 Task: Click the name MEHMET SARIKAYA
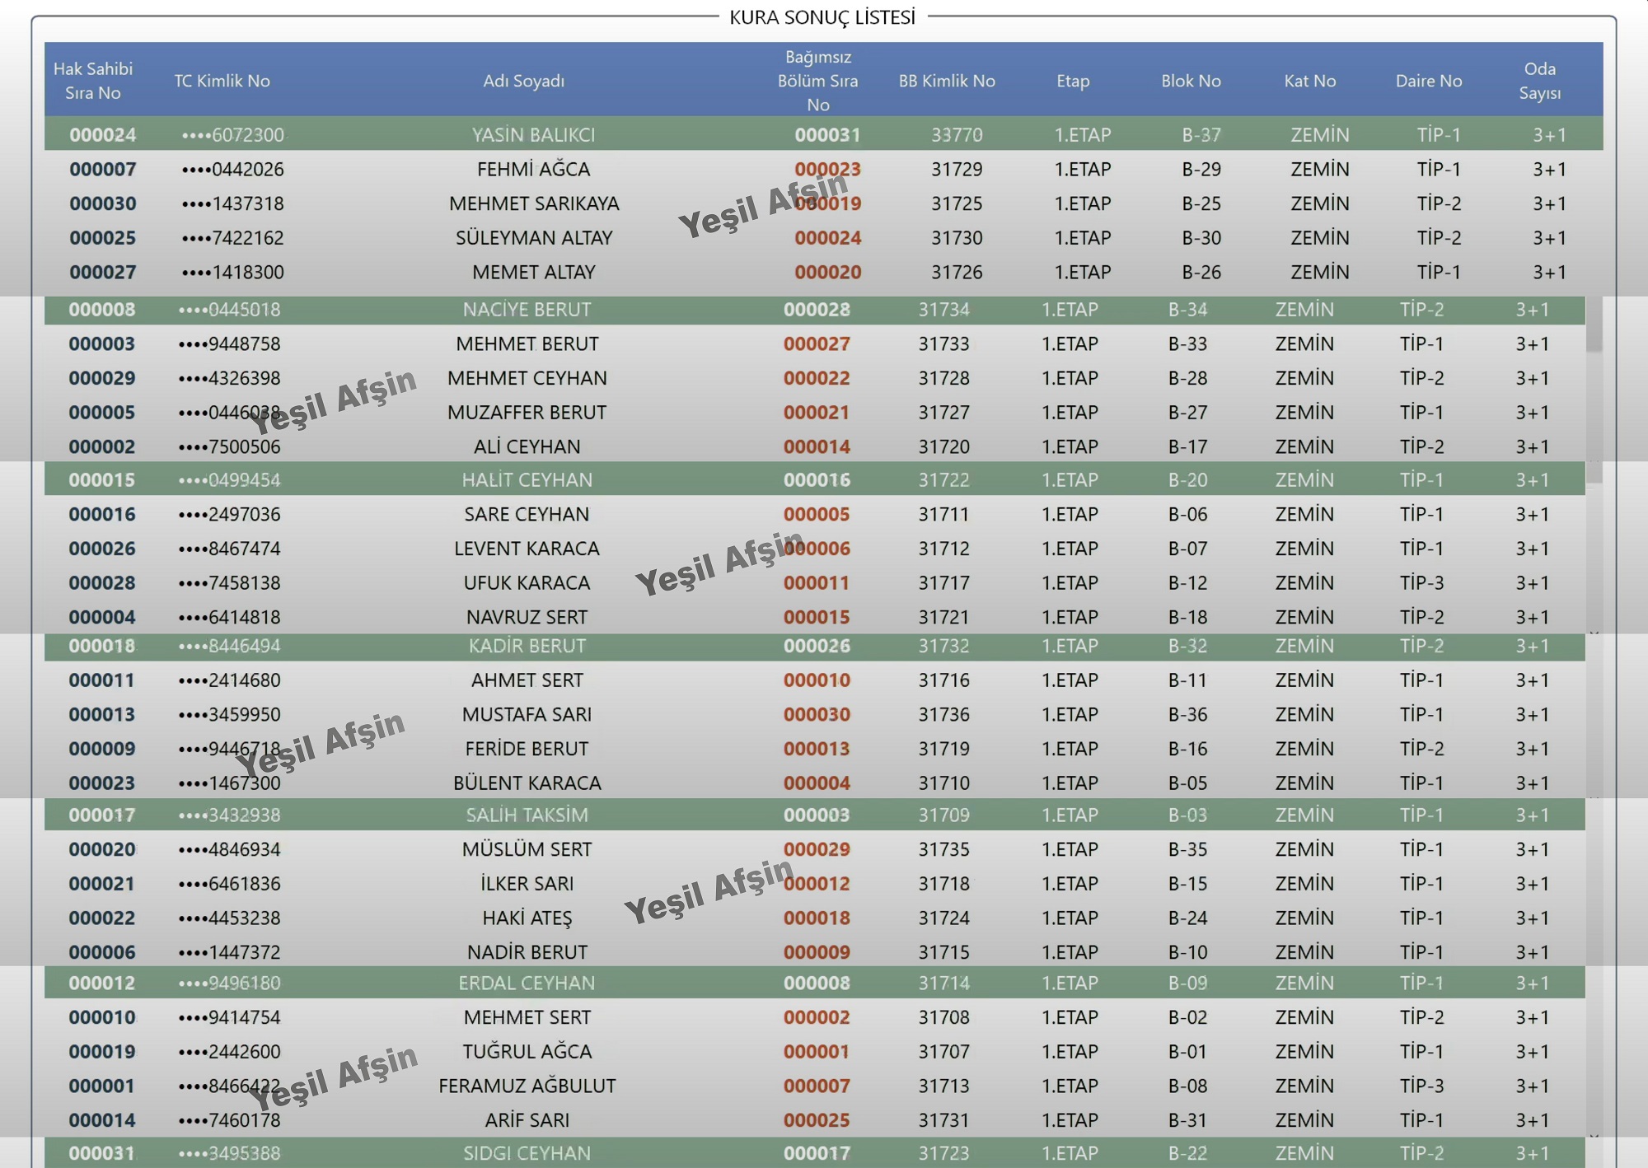click(x=534, y=203)
